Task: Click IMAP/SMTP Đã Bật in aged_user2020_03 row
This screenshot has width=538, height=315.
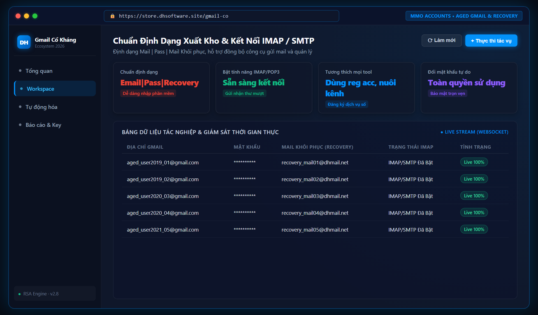Action: tap(411, 196)
